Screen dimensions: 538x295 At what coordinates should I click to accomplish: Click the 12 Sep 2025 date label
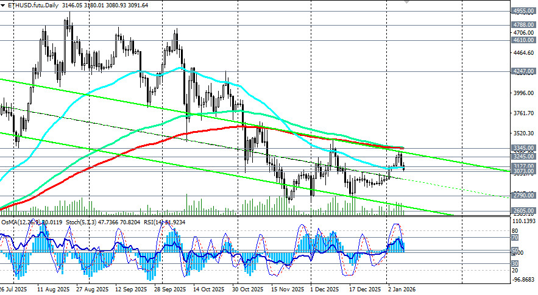[131, 290]
